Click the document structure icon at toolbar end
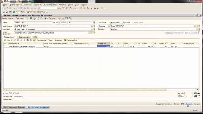 (x=70, y=18)
